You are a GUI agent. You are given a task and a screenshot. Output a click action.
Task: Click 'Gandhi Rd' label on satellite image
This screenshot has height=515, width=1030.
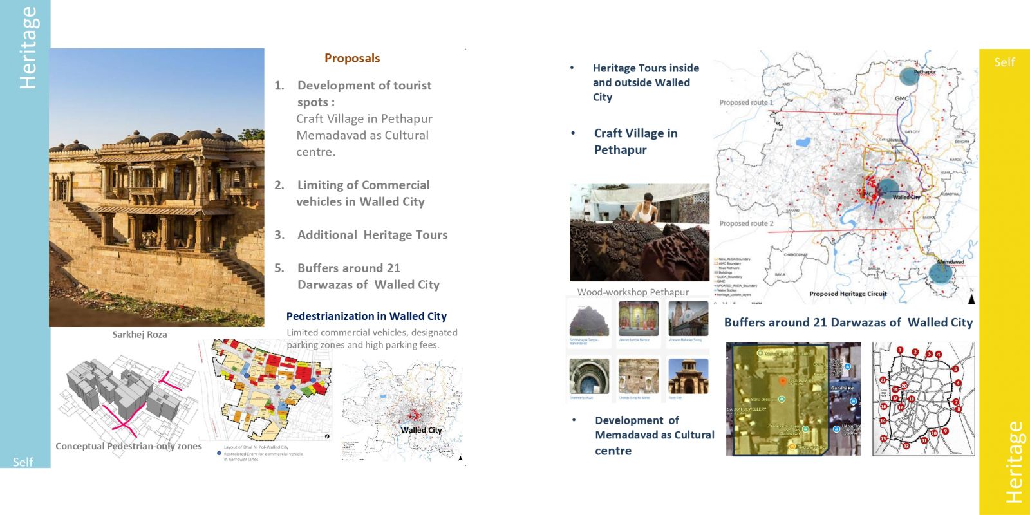[843, 388]
